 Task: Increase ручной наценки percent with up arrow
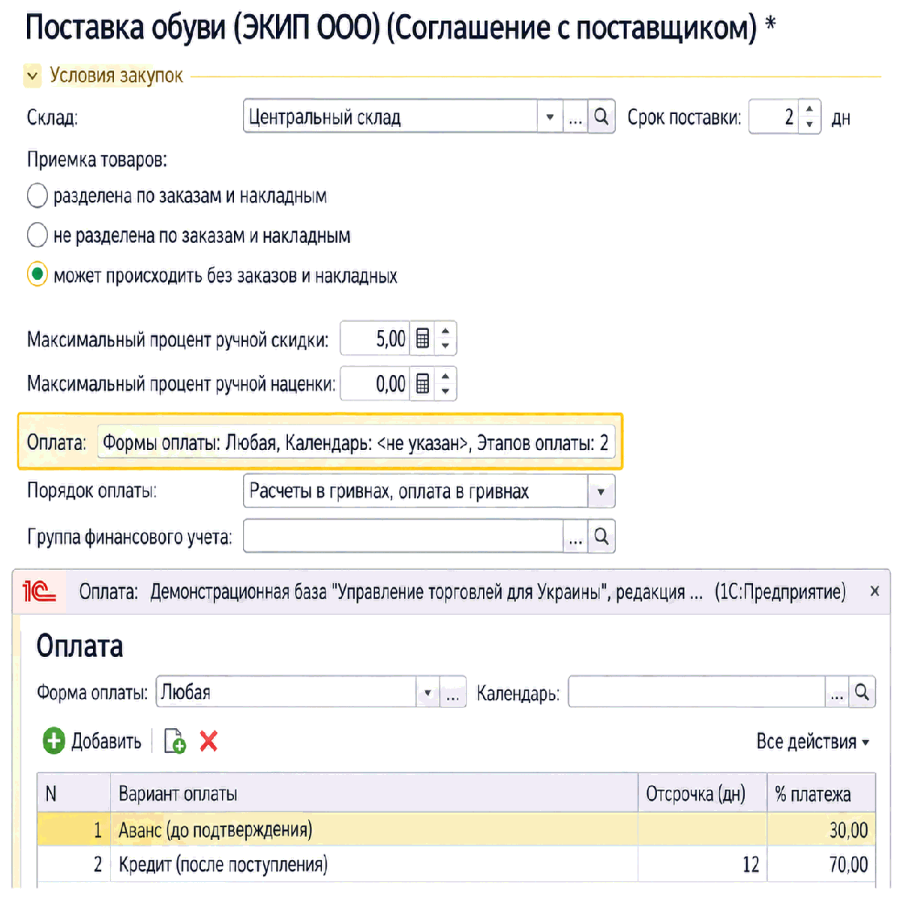pyautogui.click(x=445, y=376)
